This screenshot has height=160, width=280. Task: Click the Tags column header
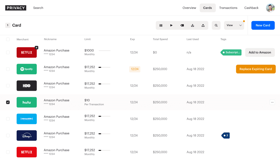pos(223,39)
